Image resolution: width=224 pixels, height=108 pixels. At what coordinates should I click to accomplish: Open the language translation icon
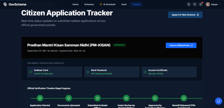click(x=189, y=4)
